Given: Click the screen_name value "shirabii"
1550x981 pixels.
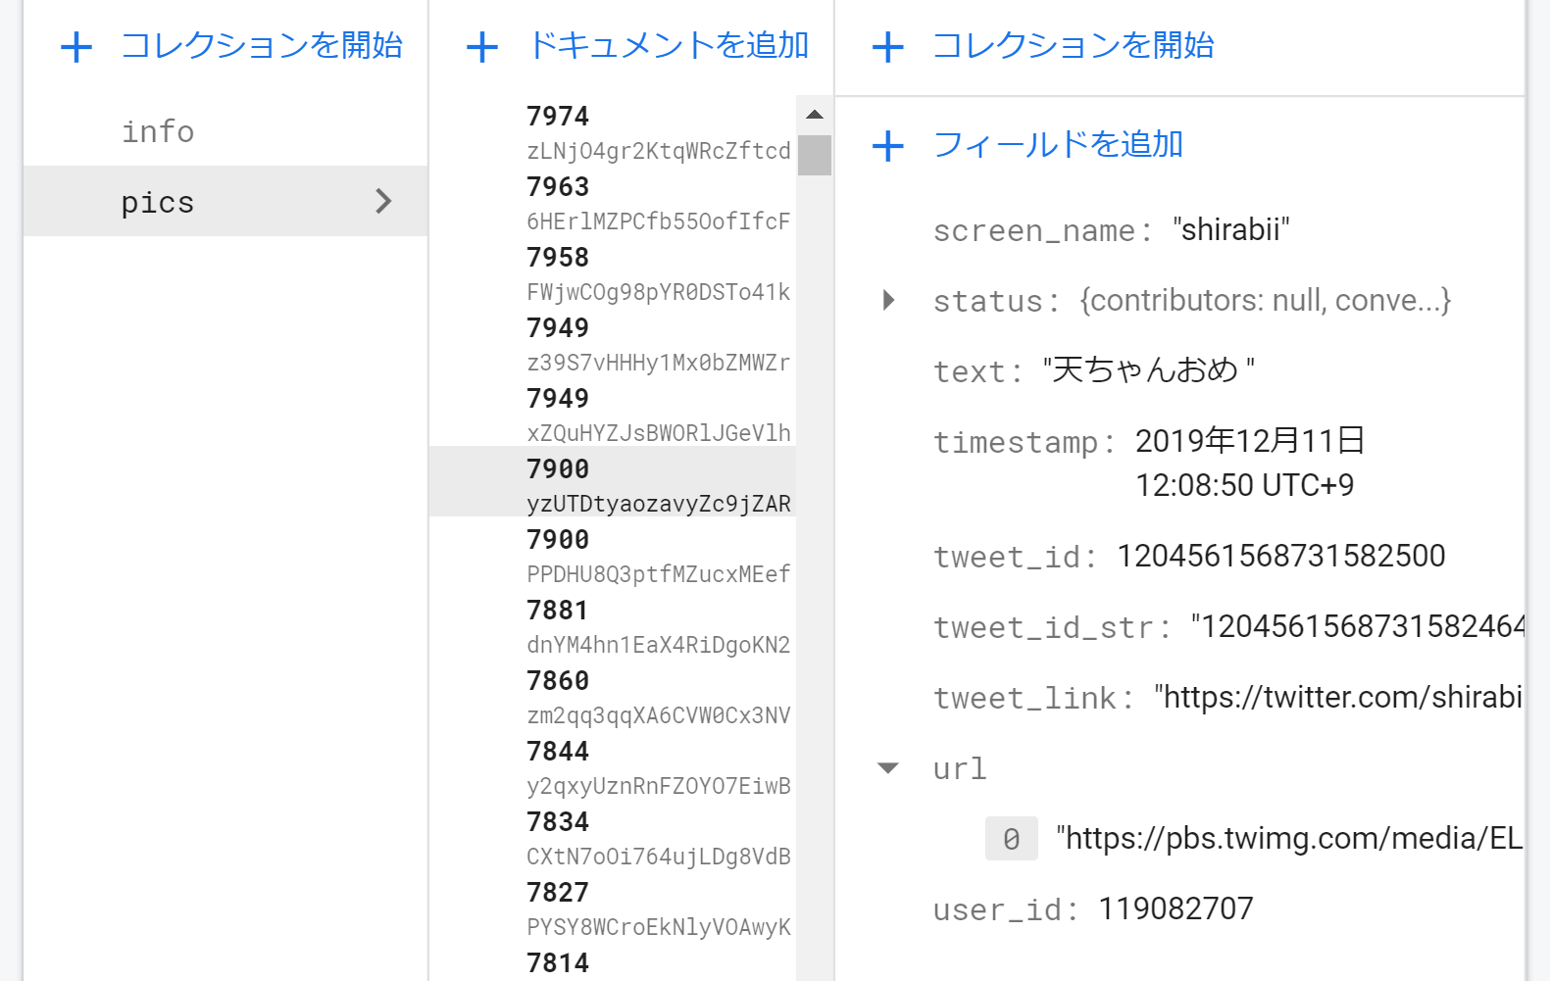Looking at the screenshot, I should pyautogui.click(x=1231, y=229).
